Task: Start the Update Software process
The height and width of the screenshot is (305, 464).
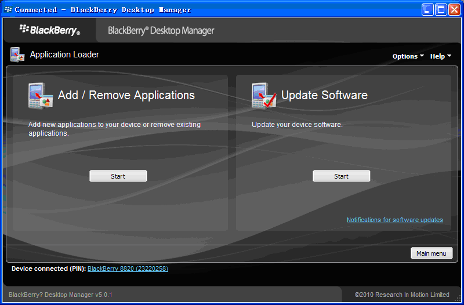Action: click(341, 176)
